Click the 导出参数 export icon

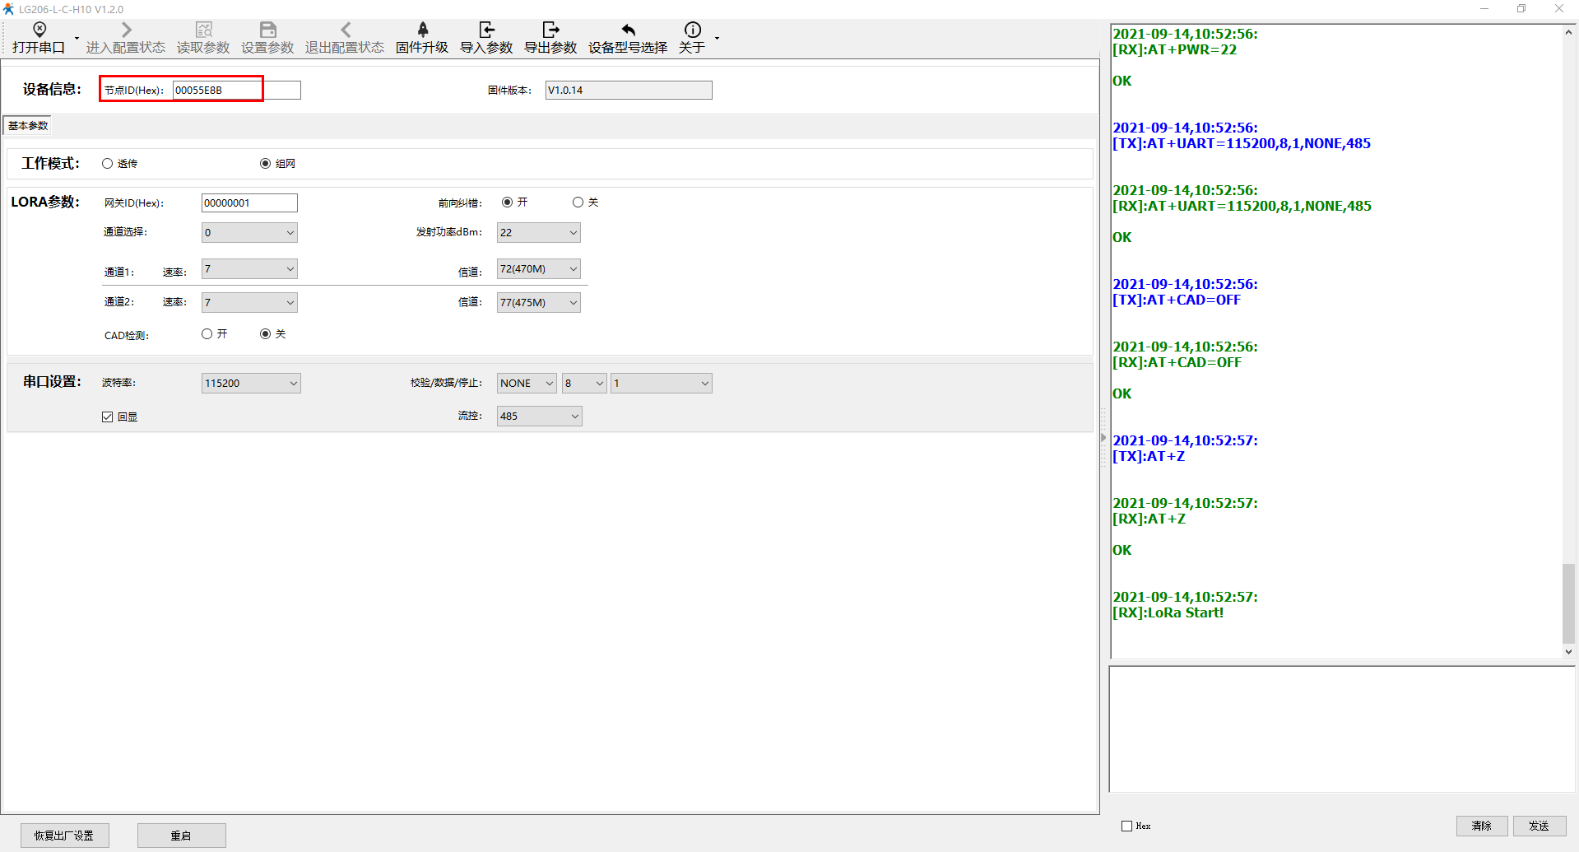coord(550,30)
